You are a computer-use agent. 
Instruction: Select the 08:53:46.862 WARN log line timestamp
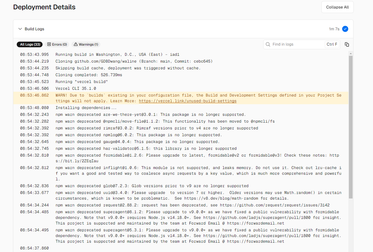click(x=34, y=95)
